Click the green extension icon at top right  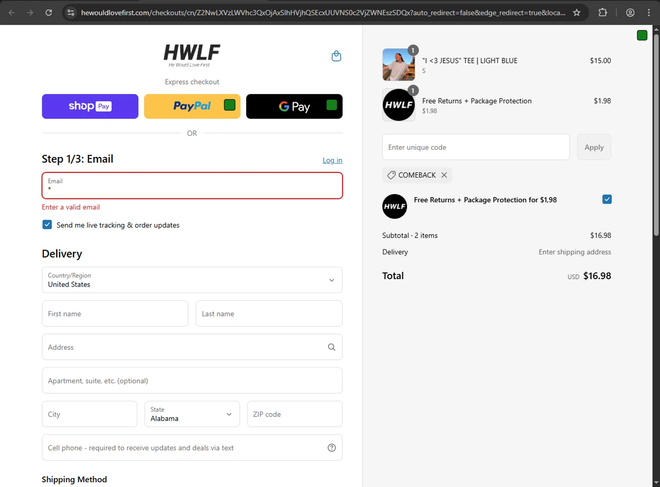coord(642,35)
